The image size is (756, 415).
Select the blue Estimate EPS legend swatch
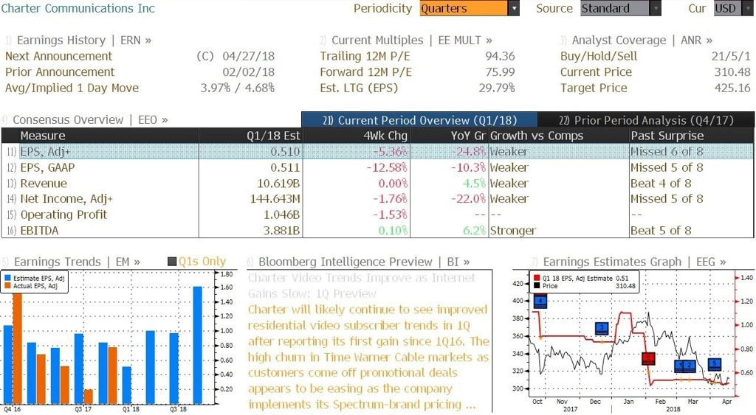[7, 279]
